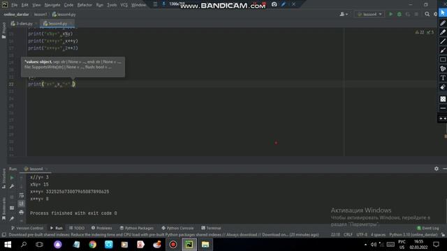Print the Run console output

tap(22, 212)
